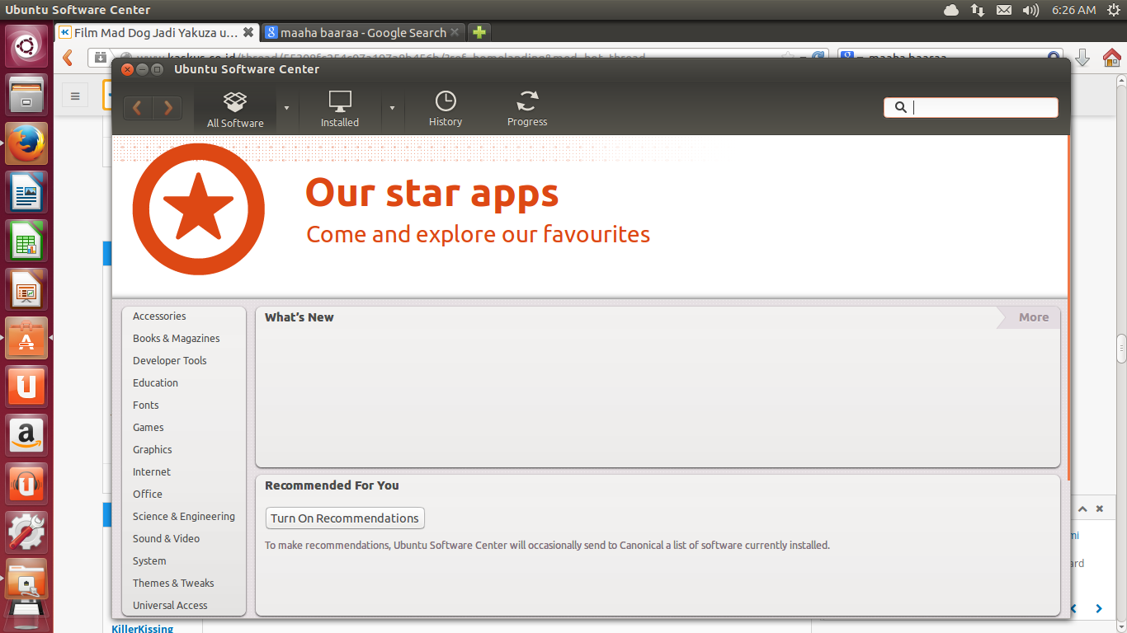Switch to maaha baaraa Google Search tab

[x=362, y=33]
